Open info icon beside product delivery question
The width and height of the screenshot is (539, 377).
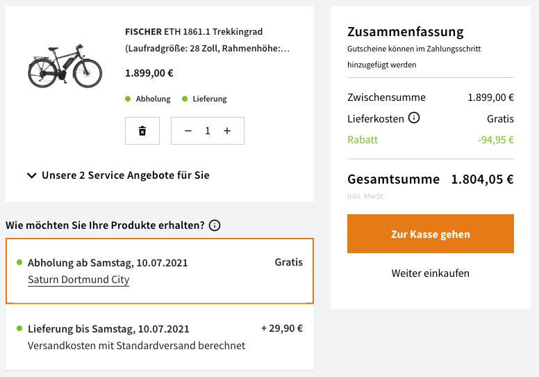coord(215,225)
